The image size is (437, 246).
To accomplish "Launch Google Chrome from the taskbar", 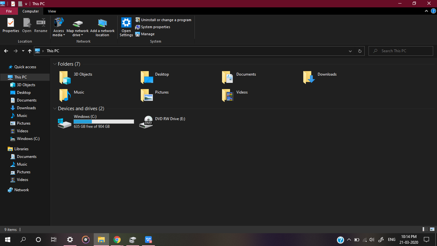I will (117, 239).
